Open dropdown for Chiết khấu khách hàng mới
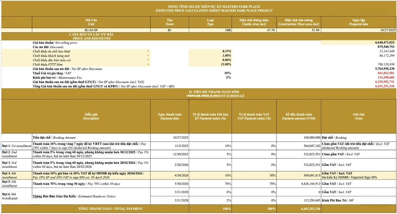The image size is (397, 214). (x=148, y=56)
